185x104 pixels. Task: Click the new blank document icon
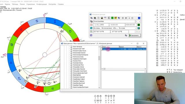(x=98, y=18)
